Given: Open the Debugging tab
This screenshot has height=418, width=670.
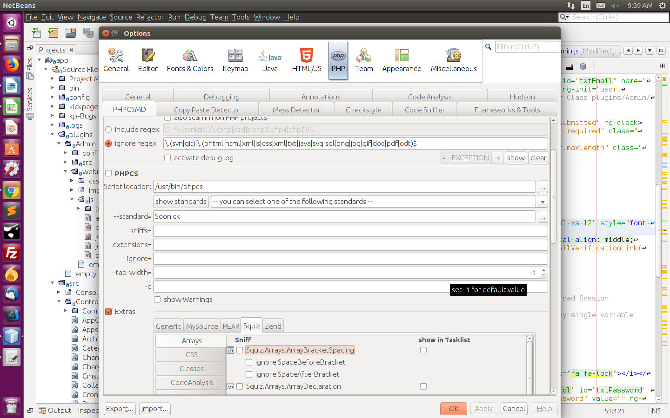Looking at the screenshot, I should pyautogui.click(x=221, y=97).
